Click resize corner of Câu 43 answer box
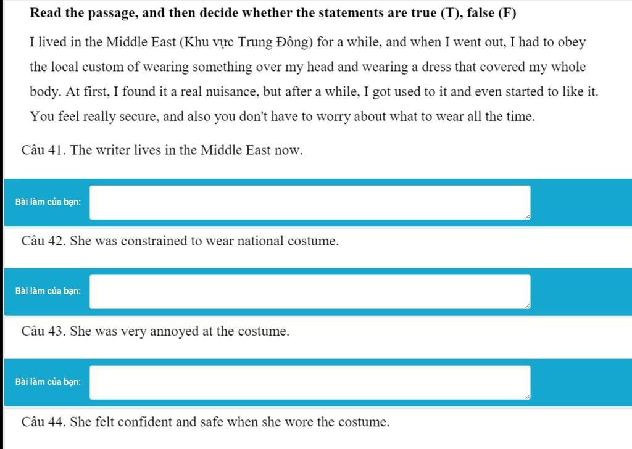The image size is (632, 449). pyautogui.click(x=526, y=396)
